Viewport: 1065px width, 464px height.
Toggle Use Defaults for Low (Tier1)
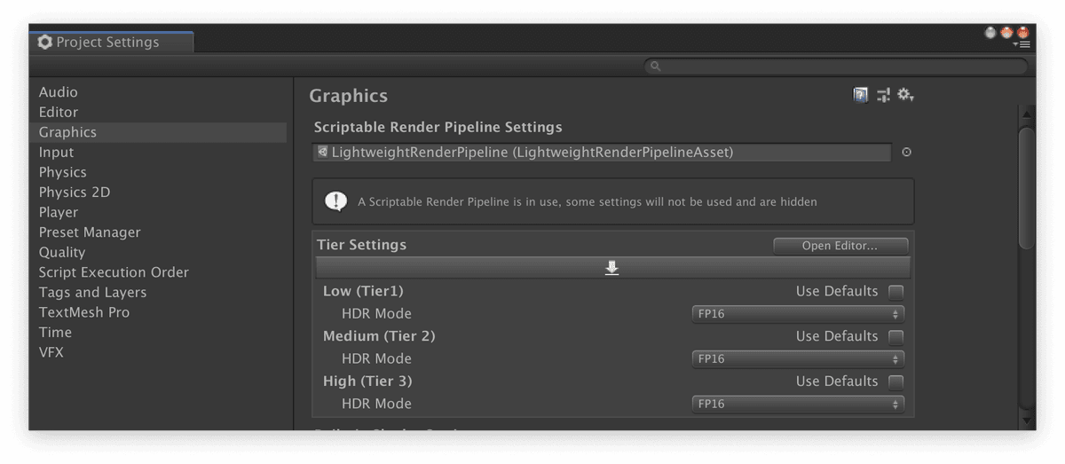pos(895,292)
